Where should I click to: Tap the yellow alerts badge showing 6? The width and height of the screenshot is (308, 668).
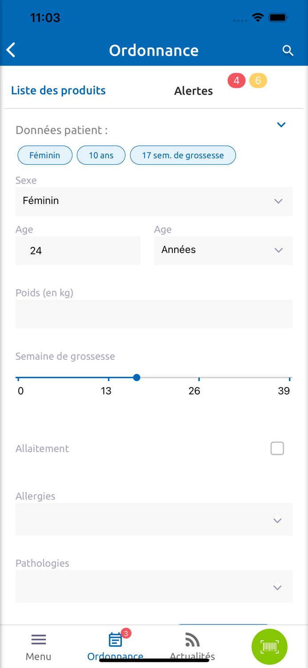point(258,81)
